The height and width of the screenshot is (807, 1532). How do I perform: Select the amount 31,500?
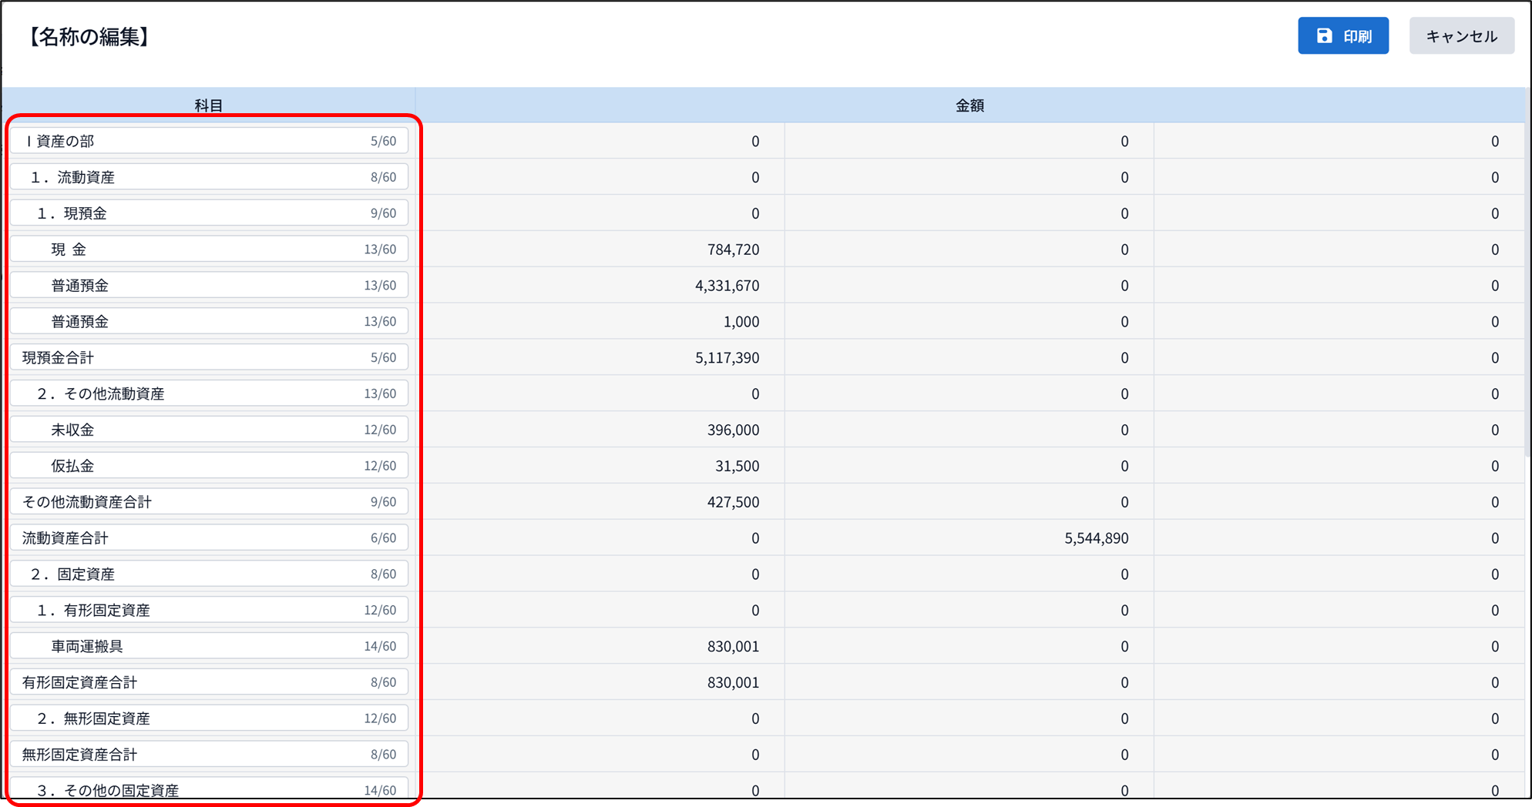click(737, 466)
